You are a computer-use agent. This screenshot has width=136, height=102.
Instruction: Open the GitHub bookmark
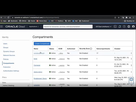[x=23, y=21]
